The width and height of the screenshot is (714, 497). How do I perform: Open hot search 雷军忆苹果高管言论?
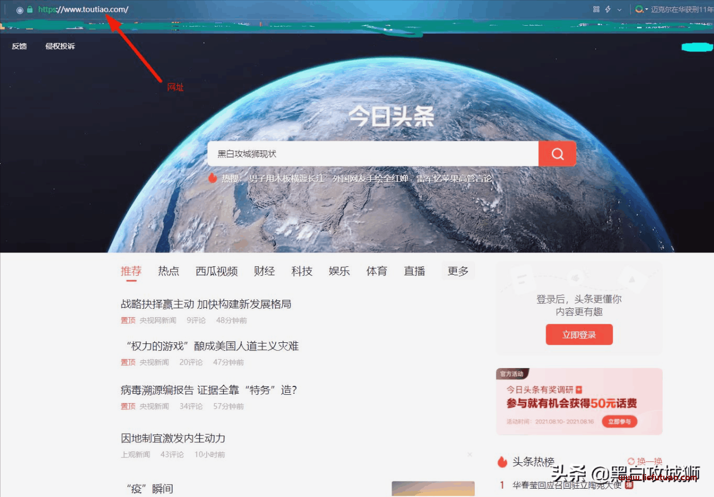455,179
